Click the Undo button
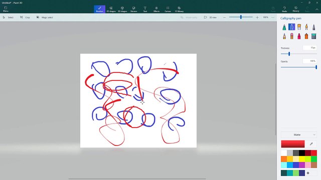 [x=284, y=9]
